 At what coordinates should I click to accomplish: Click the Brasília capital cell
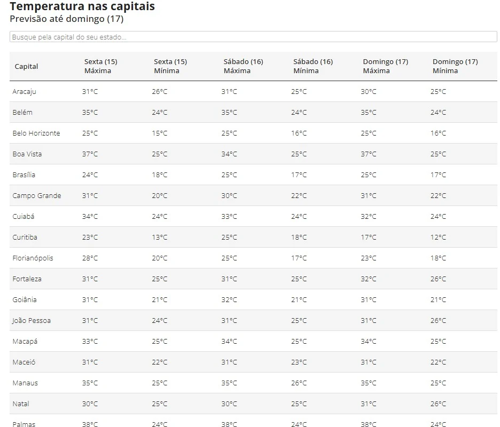point(24,175)
